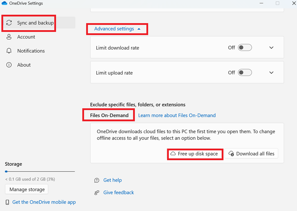The height and width of the screenshot is (211, 297).
Task: Open Get the OneDrive mobile app link
Action: point(44,202)
